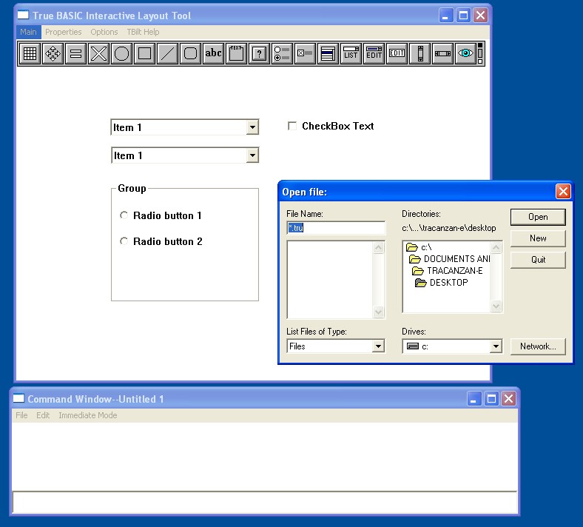
Task: Select the TEXT group box tool
Action: coord(237,54)
